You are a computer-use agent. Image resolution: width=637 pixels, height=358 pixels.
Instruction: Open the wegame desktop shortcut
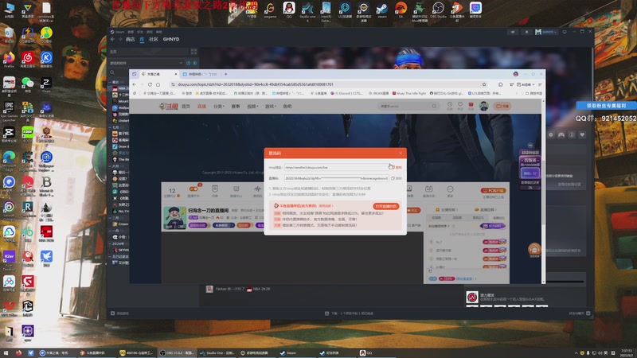tap(270, 10)
